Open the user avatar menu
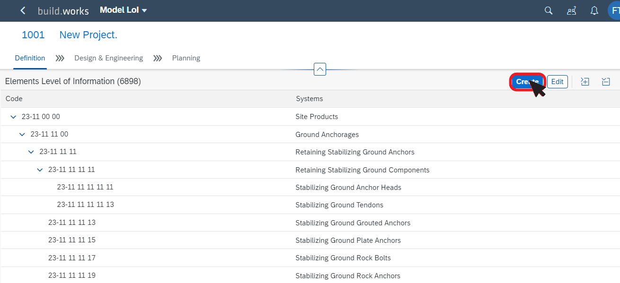The height and width of the screenshot is (283, 620). tap(614, 10)
